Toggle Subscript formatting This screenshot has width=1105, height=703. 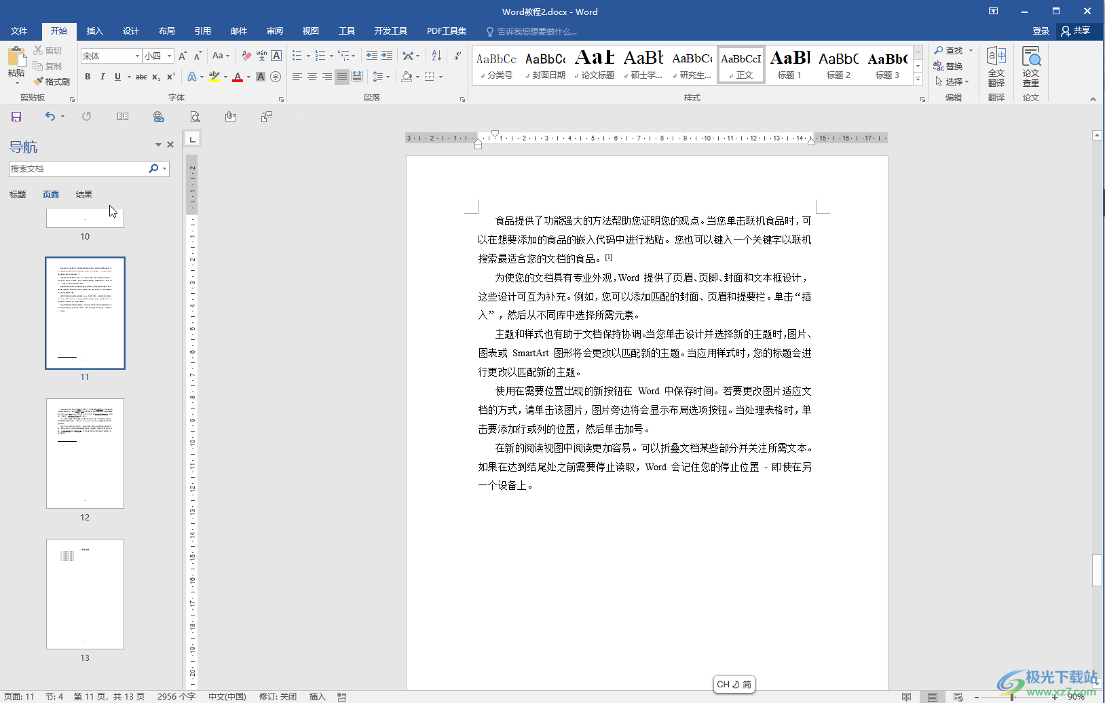[156, 77]
